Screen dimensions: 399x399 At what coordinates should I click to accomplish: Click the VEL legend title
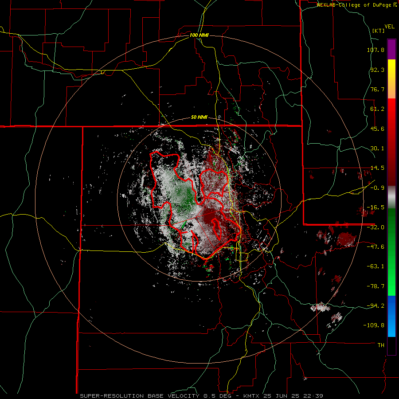click(x=389, y=27)
